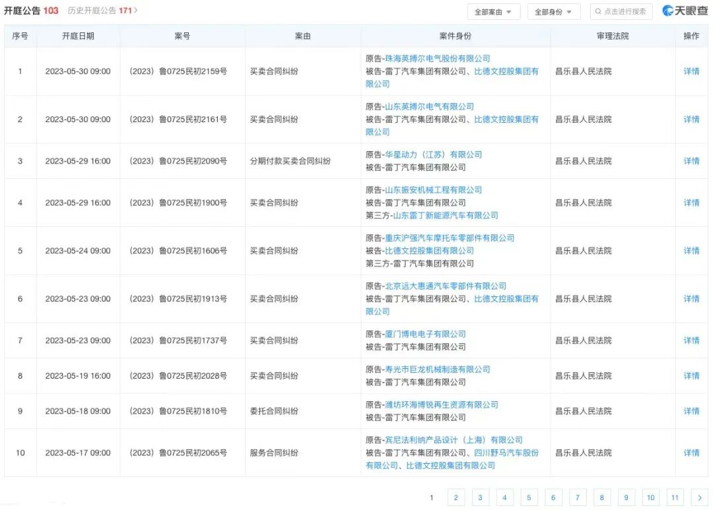Image resolution: width=713 pixels, height=510 pixels.
Task: Open 详情 for case 鲁0725民初2090号
Action: [691, 161]
